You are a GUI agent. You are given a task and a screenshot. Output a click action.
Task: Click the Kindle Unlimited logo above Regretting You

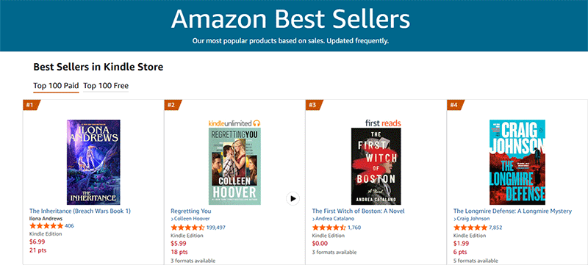pyautogui.click(x=234, y=123)
